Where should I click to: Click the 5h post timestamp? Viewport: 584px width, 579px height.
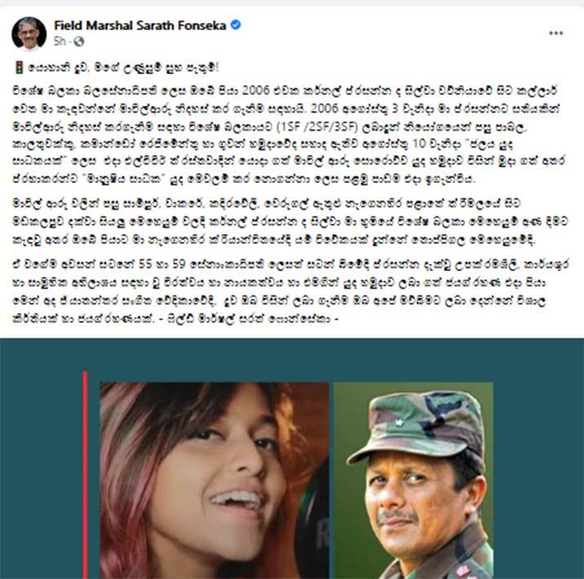(x=60, y=42)
